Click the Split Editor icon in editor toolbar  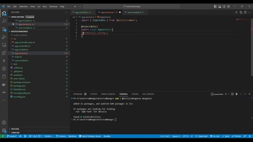click(245, 12)
